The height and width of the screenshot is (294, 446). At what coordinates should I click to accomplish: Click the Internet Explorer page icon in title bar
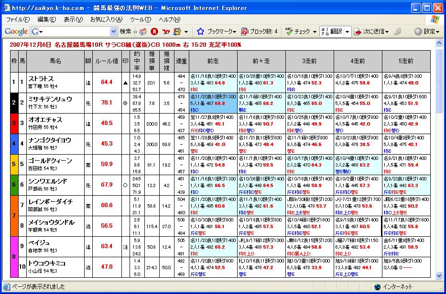pos(7,8)
